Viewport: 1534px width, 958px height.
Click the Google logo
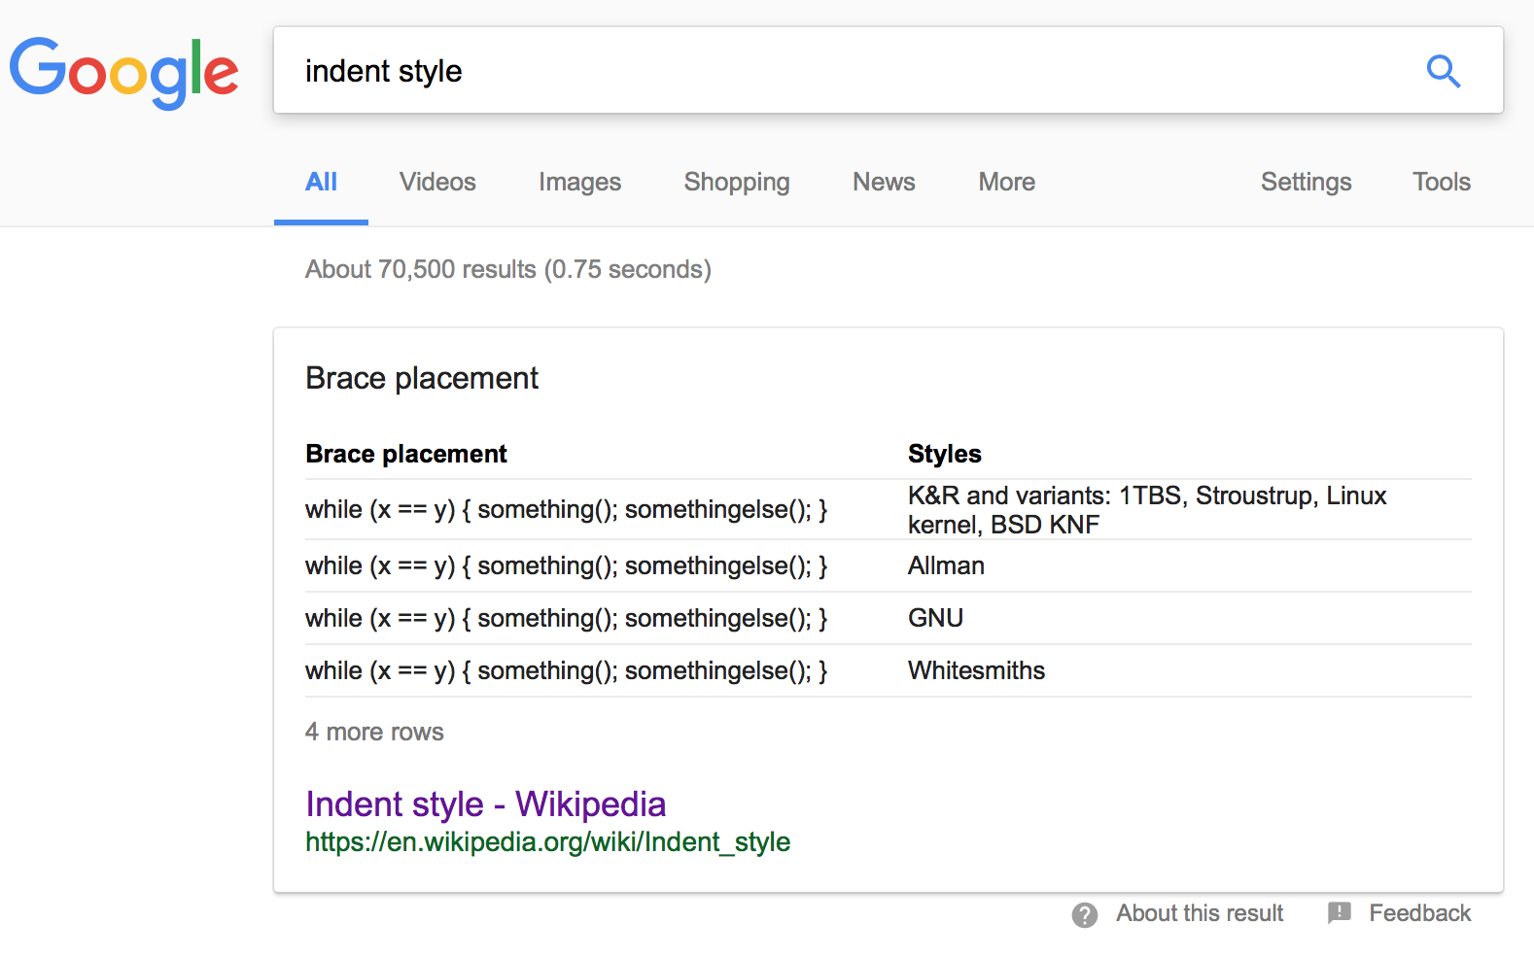[x=123, y=73]
